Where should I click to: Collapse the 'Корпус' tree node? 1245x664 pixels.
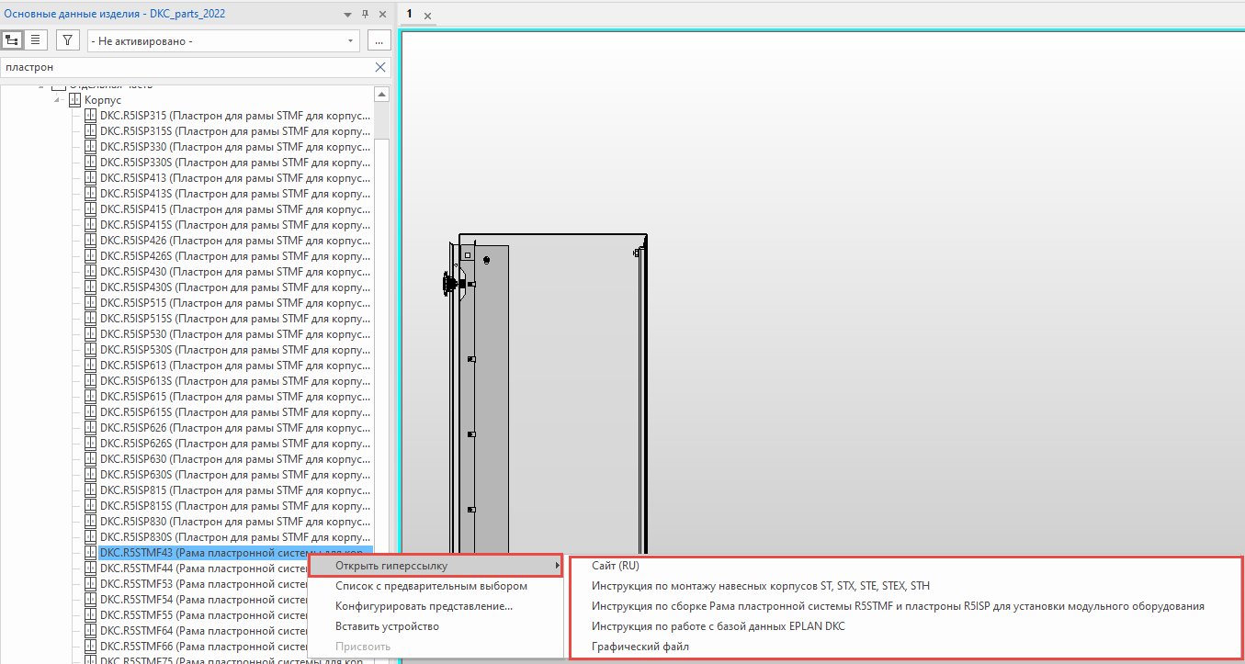pos(59,100)
